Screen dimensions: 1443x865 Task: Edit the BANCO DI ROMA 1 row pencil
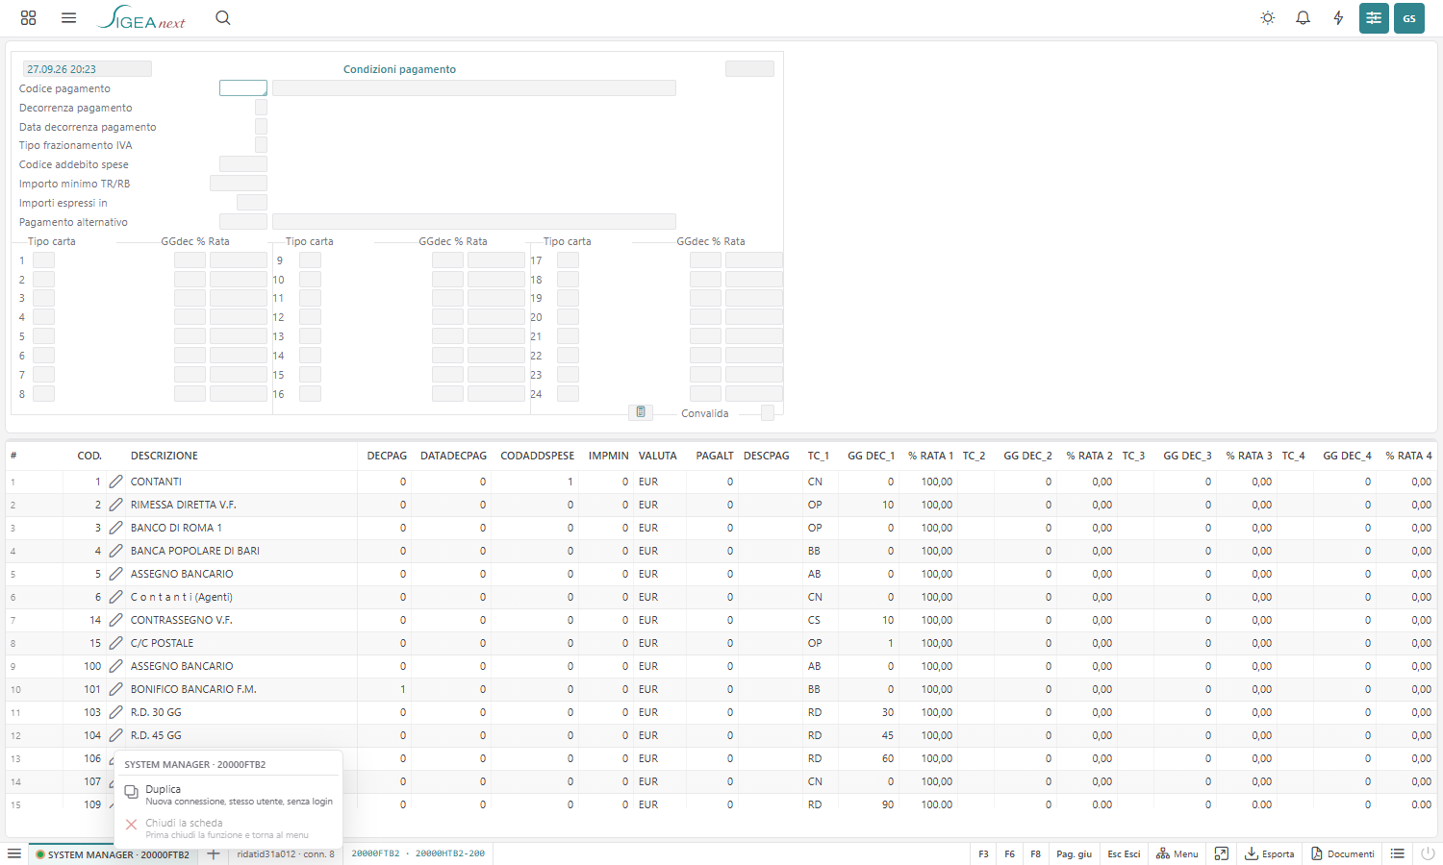115,528
